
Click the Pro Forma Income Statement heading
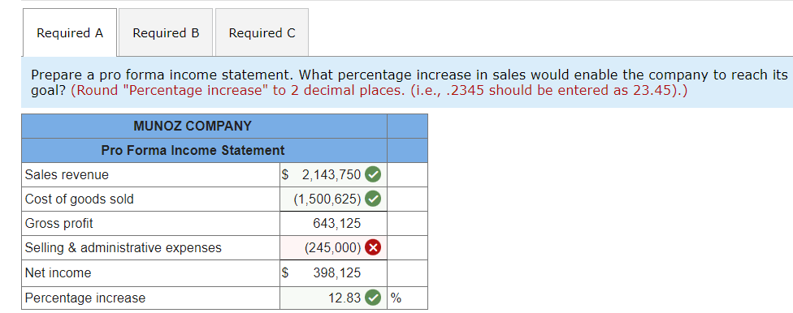pos(193,150)
